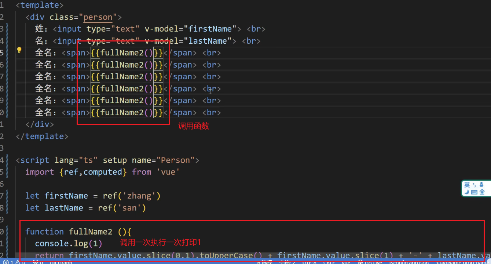
Task: Click the string 'zhang' in ref call
Action: click(x=139, y=196)
